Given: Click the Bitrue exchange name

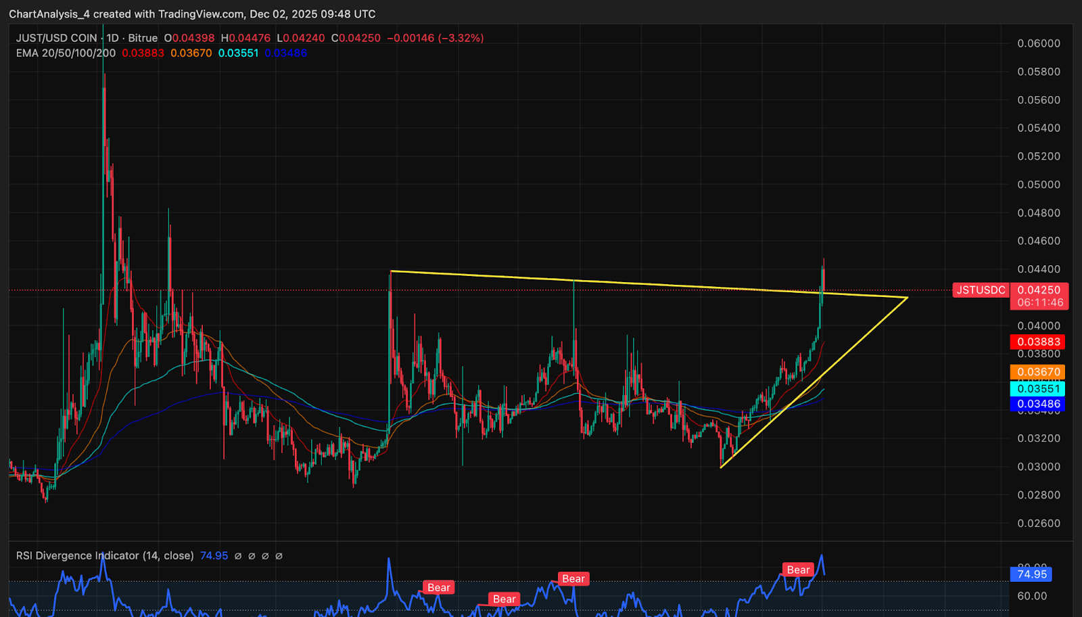Looking at the screenshot, I should click(x=143, y=38).
